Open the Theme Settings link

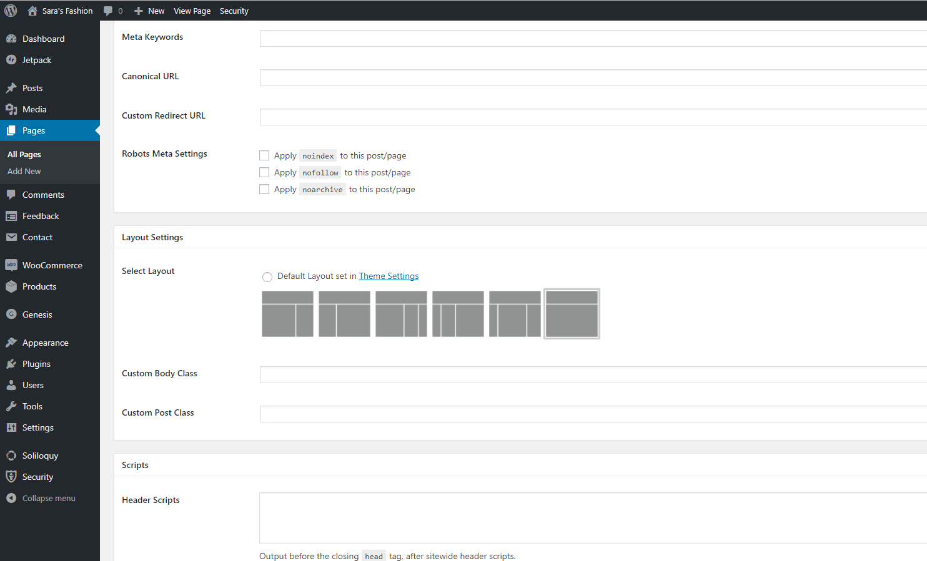click(389, 276)
